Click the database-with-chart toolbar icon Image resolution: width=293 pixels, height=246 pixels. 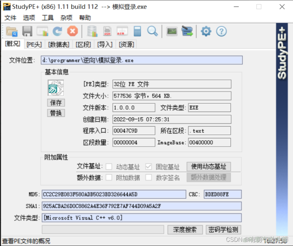coord(92,31)
